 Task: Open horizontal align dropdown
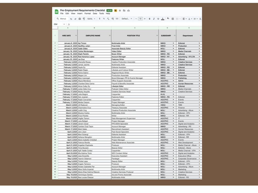pos(185,19)
